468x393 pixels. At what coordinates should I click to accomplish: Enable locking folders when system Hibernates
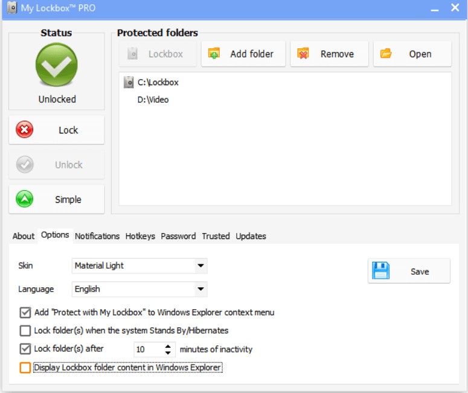click(x=25, y=330)
